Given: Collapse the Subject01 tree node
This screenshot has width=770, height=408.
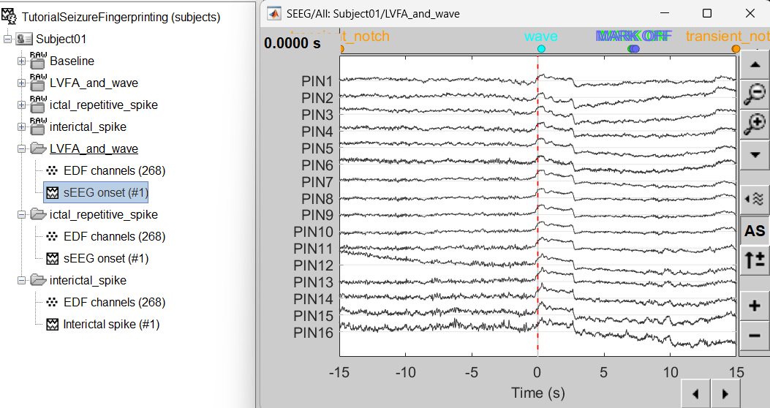Looking at the screenshot, I should point(7,39).
